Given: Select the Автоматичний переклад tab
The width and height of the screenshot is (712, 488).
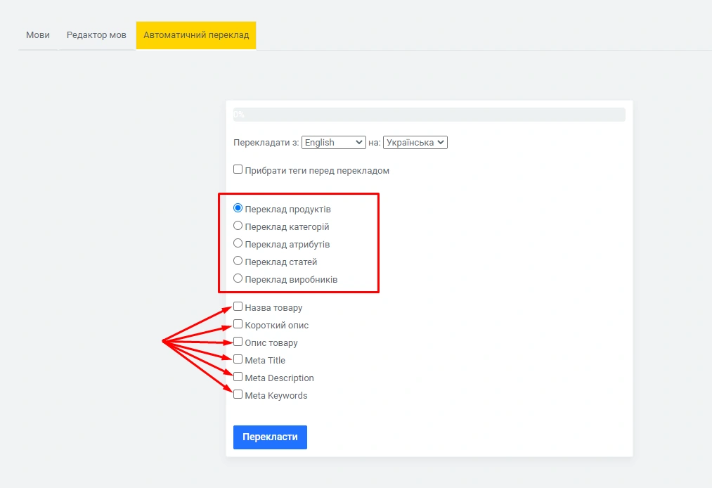Looking at the screenshot, I should pos(196,35).
